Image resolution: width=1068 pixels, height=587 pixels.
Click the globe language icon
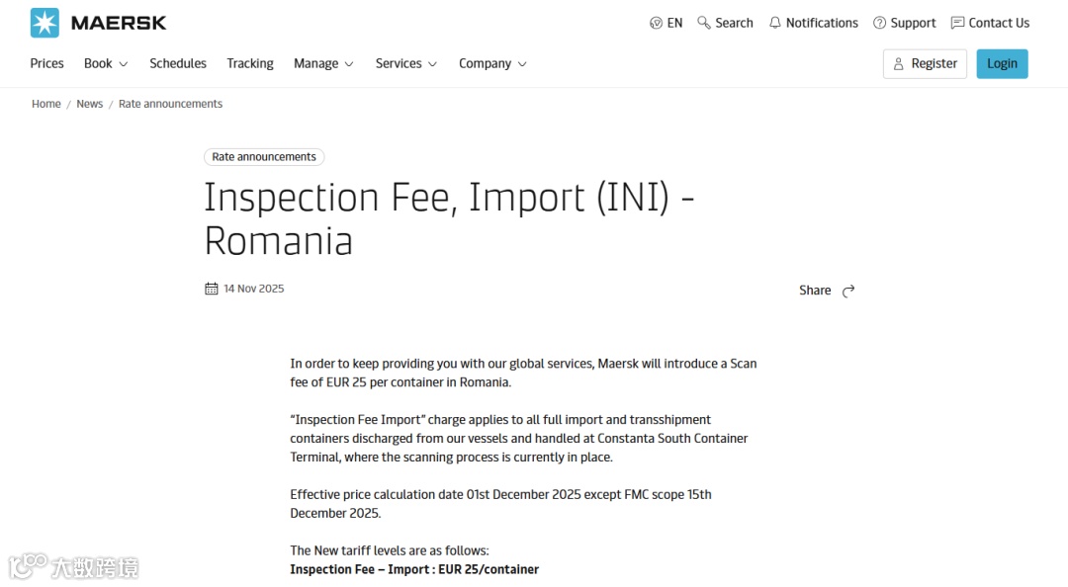pyautogui.click(x=656, y=23)
